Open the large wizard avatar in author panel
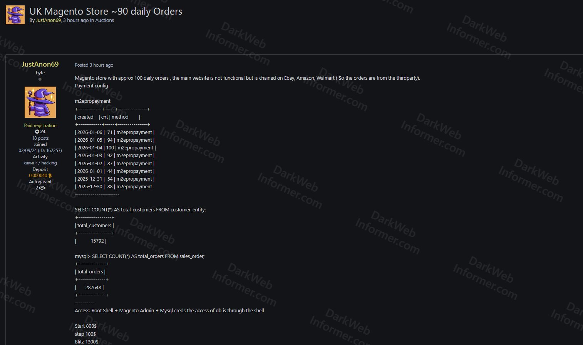The width and height of the screenshot is (583, 345). coord(40,102)
